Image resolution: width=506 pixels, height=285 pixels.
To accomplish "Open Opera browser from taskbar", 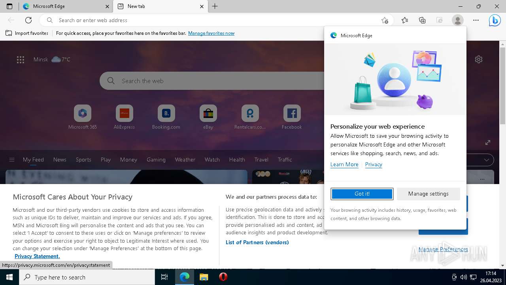I will (223, 277).
